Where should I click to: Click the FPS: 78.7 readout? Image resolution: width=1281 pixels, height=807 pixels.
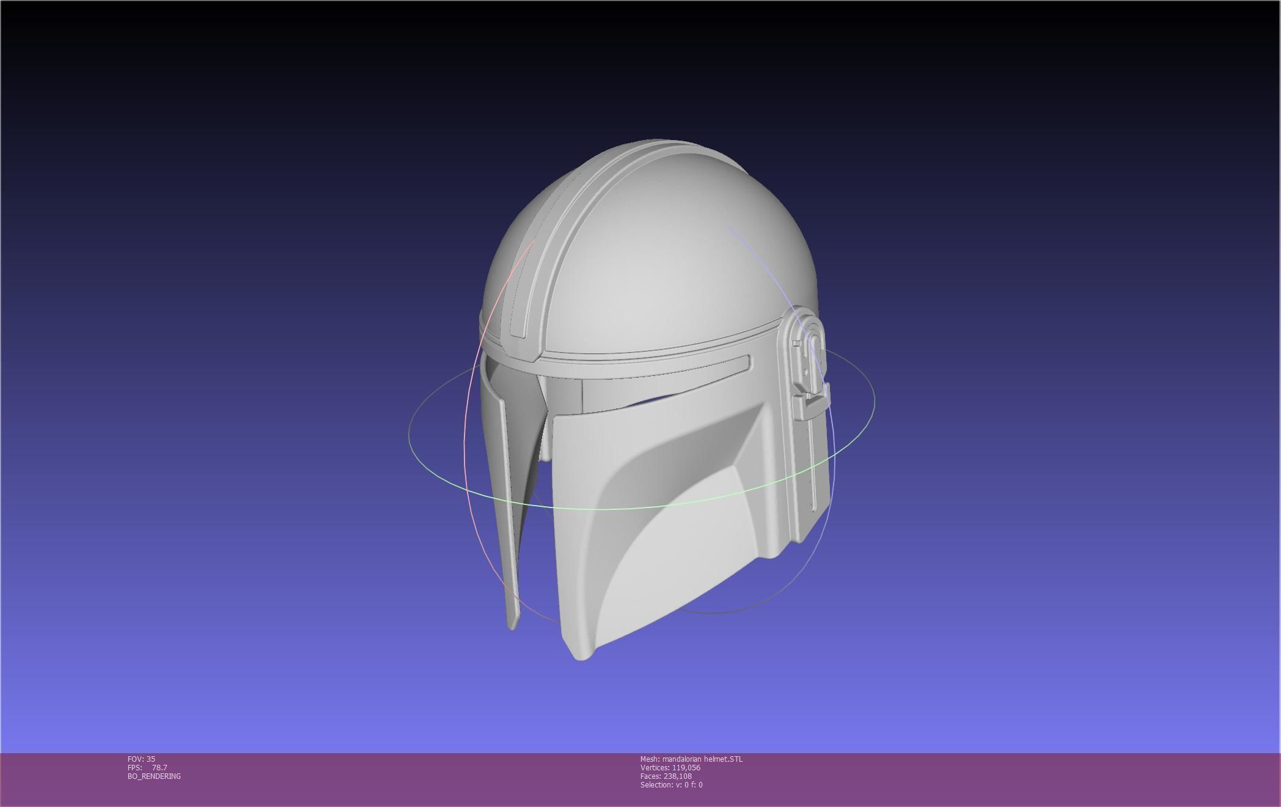click(x=147, y=767)
